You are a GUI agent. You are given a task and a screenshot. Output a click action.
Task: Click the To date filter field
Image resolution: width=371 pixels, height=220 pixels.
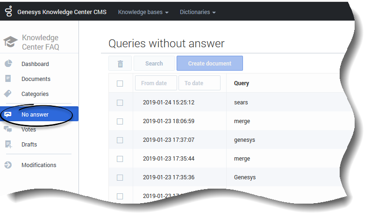199,83
